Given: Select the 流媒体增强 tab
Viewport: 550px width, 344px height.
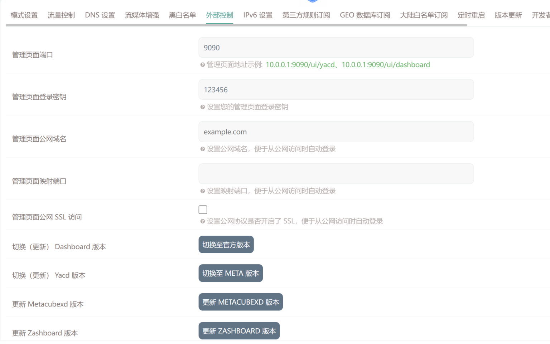Looking at the screenshot, I should pos(142,15).
